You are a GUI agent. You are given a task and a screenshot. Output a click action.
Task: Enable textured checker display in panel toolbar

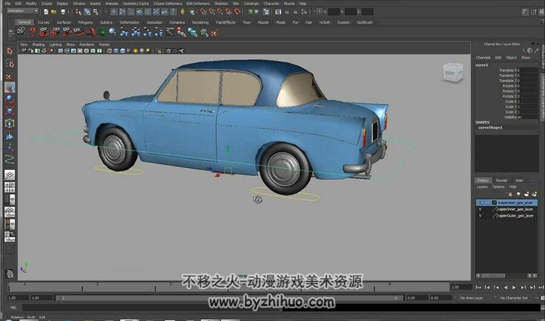click(128, 51)
